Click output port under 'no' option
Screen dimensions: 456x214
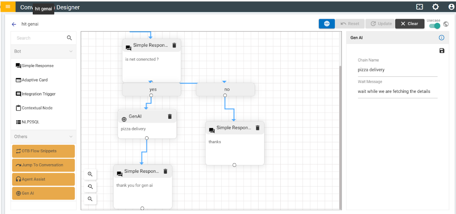tap(225, 95)
